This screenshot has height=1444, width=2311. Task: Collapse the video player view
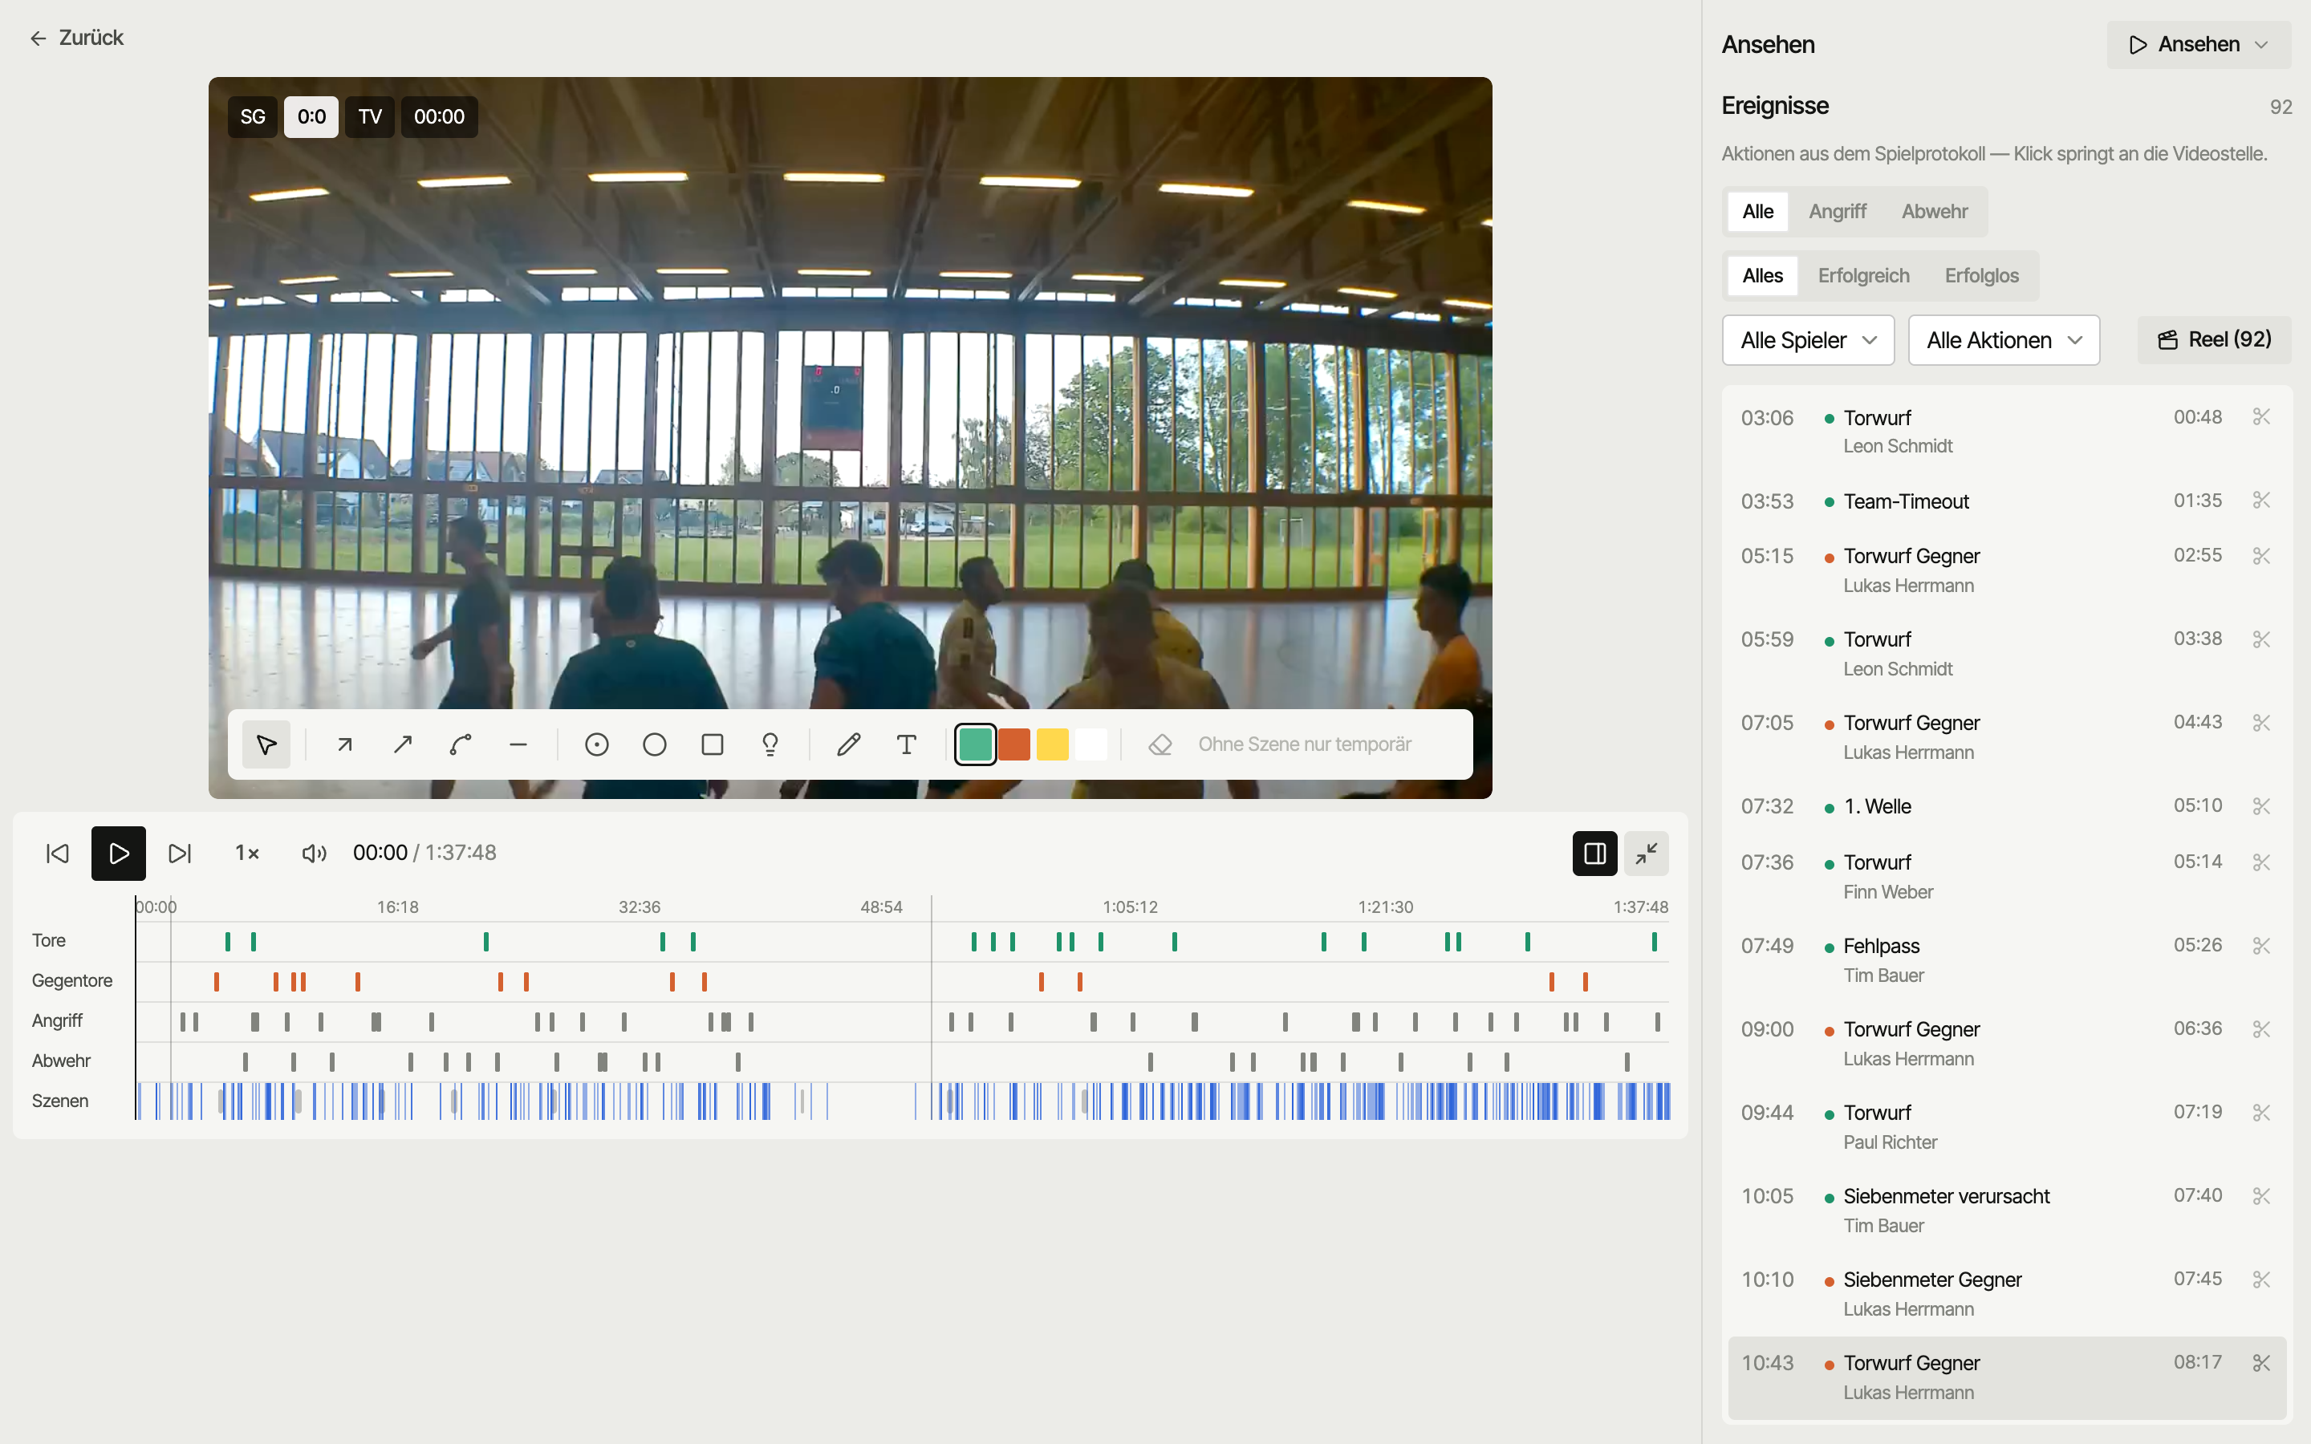pos(1647,853)
